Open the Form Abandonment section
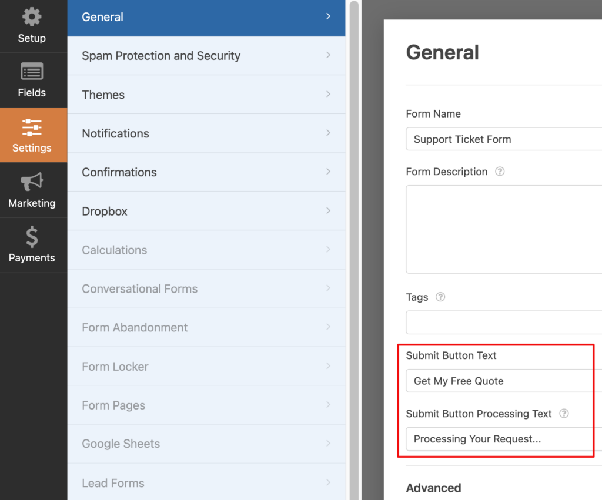This screenshot has width=602, height=500. [206, 327]
